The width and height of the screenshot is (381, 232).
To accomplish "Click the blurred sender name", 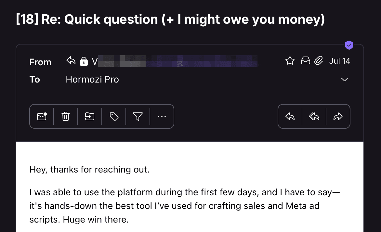I will click(176, 61).
